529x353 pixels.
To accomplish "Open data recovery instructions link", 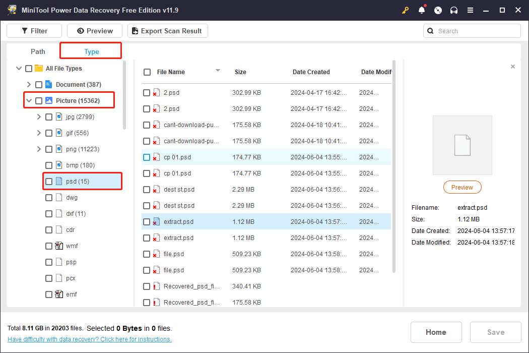I will 89,339.
